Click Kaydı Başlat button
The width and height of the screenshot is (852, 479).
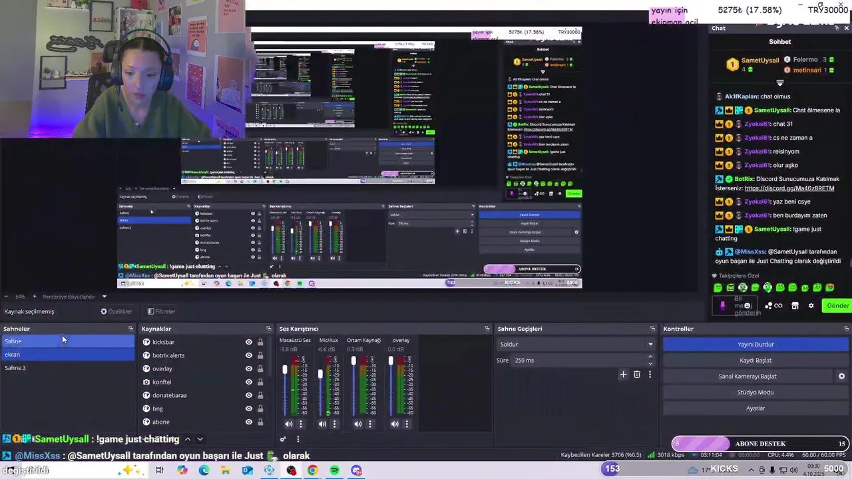coord(755,360)
